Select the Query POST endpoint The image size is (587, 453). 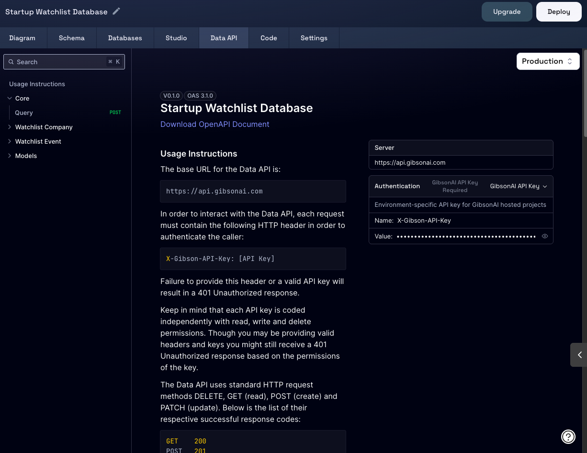[68, 113]
